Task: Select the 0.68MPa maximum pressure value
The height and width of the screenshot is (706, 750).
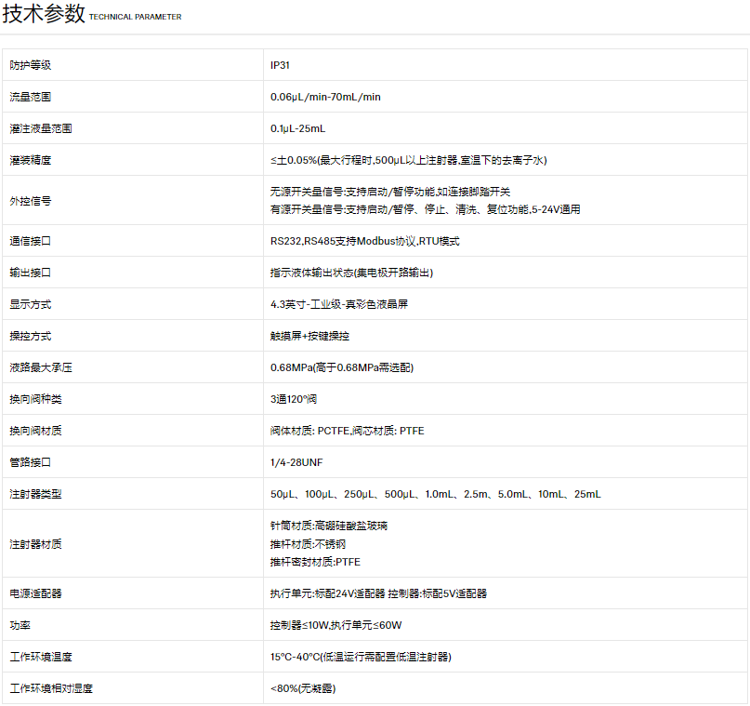Action: click(341, 367)
